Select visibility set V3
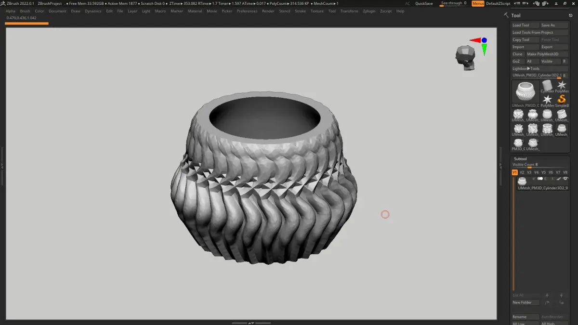The width and height of the screenshot is (578, 325). coord(529,172)
